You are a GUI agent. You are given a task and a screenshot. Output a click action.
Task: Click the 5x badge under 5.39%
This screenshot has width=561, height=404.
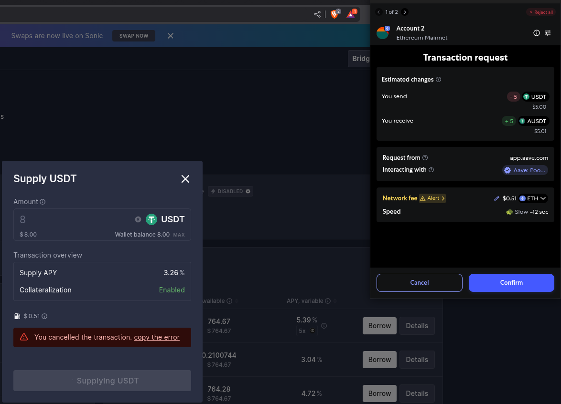[x=307, y=331]
